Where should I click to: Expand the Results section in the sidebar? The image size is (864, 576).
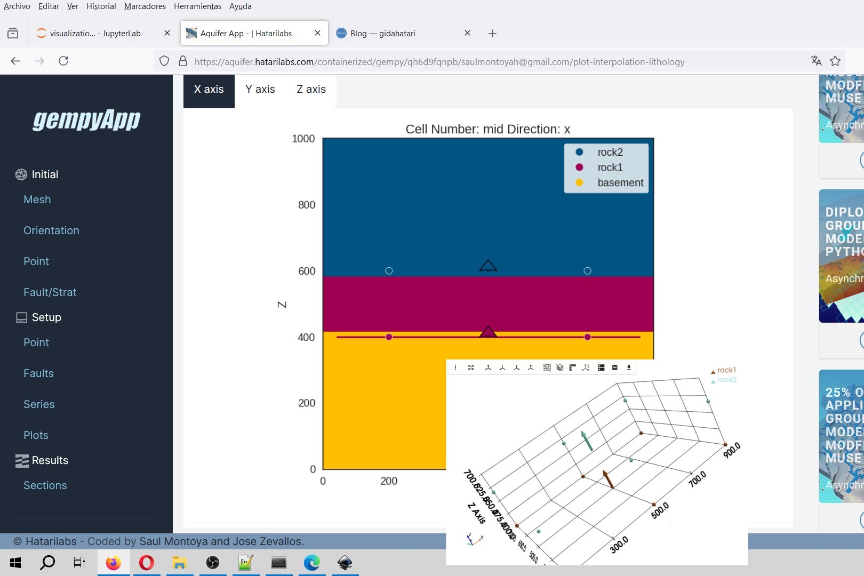click(x=50, y=460)
